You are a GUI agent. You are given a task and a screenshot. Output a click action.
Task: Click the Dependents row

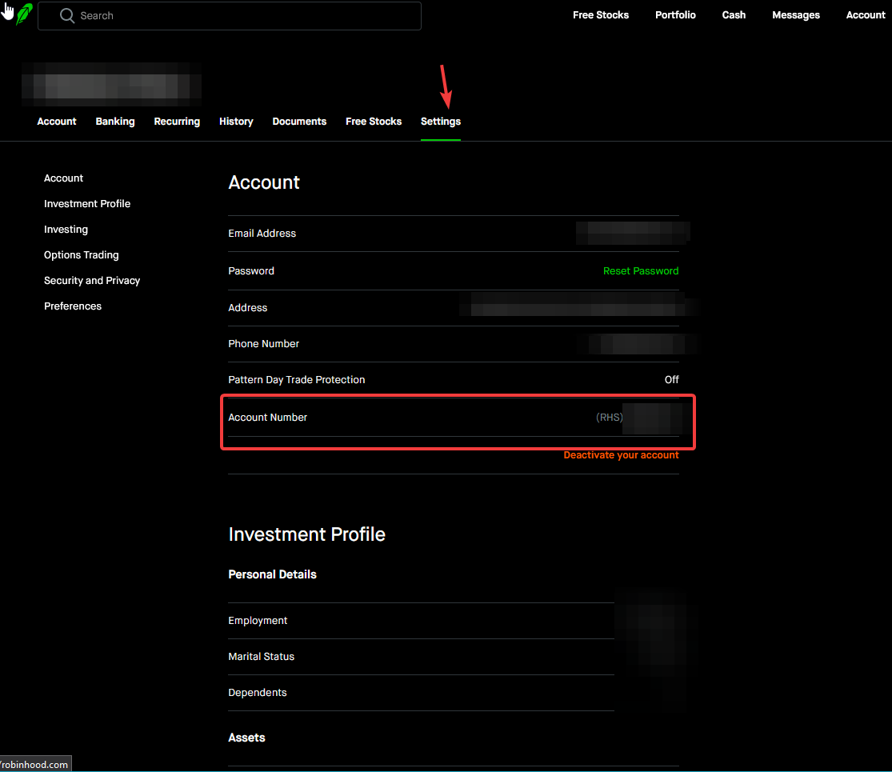pos(421,692)
